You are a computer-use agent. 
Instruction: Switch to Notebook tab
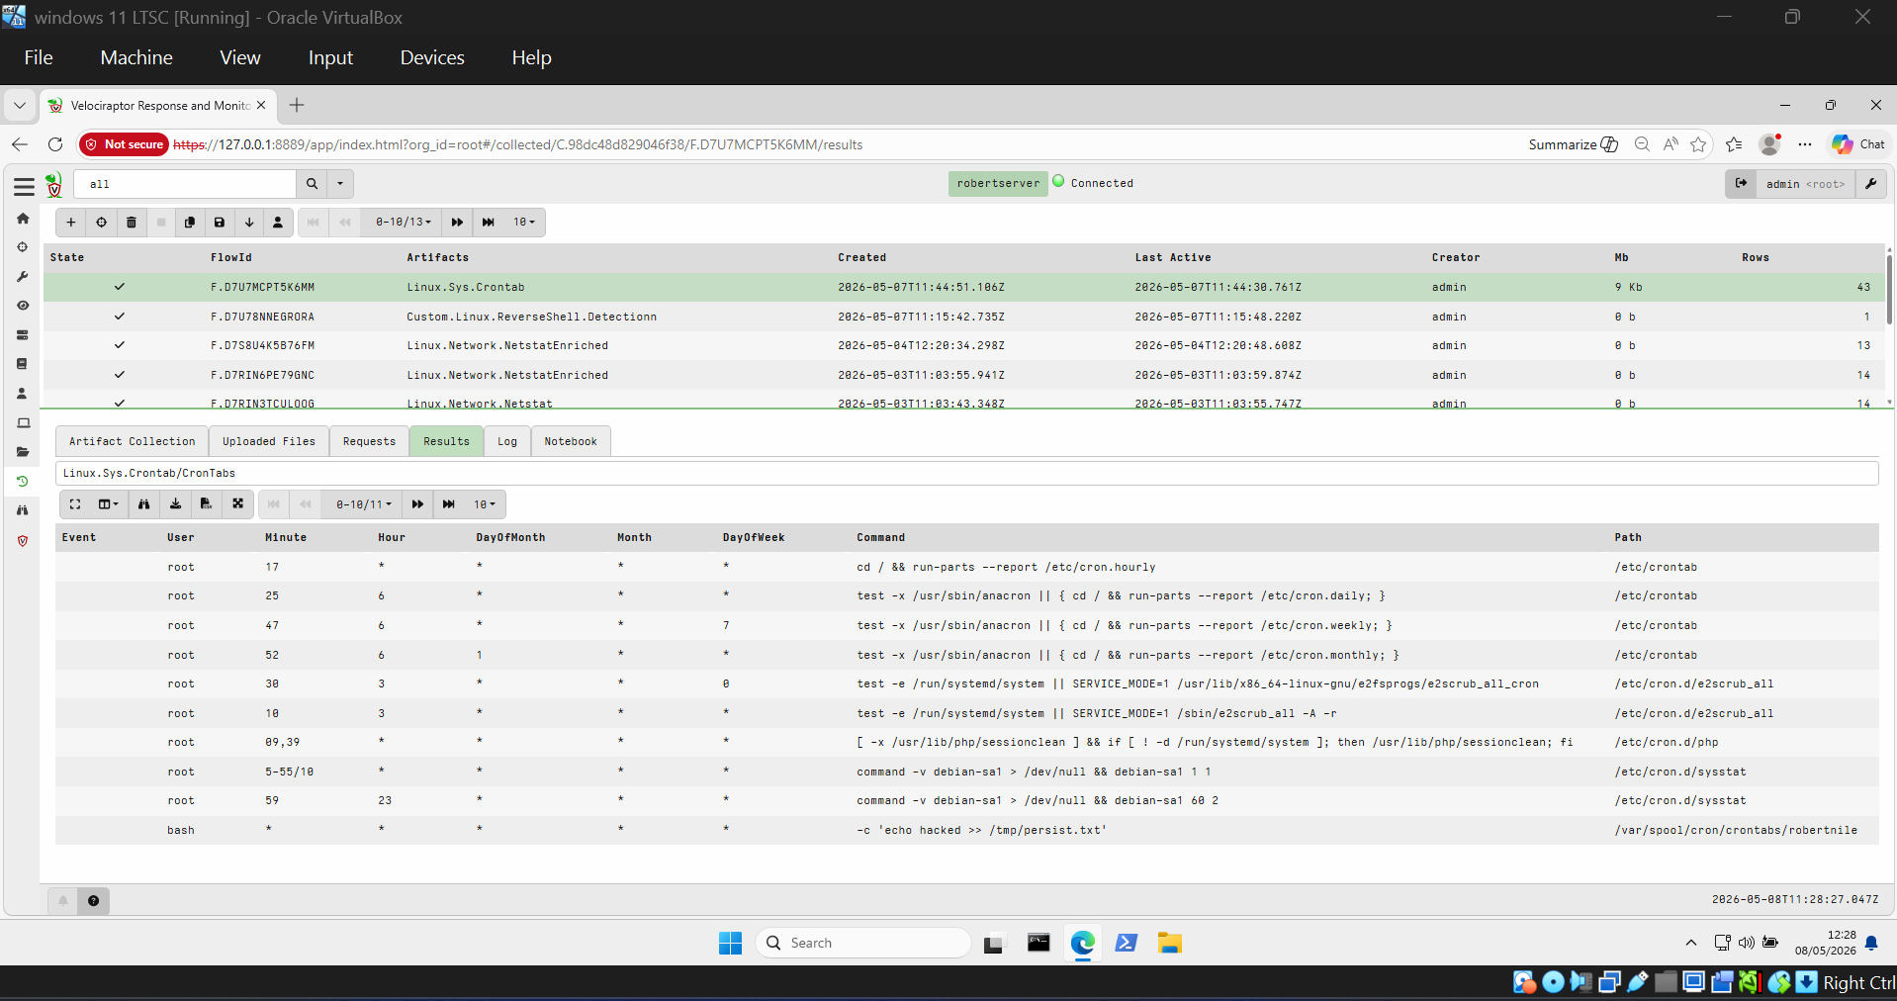[x=571, y=442]
